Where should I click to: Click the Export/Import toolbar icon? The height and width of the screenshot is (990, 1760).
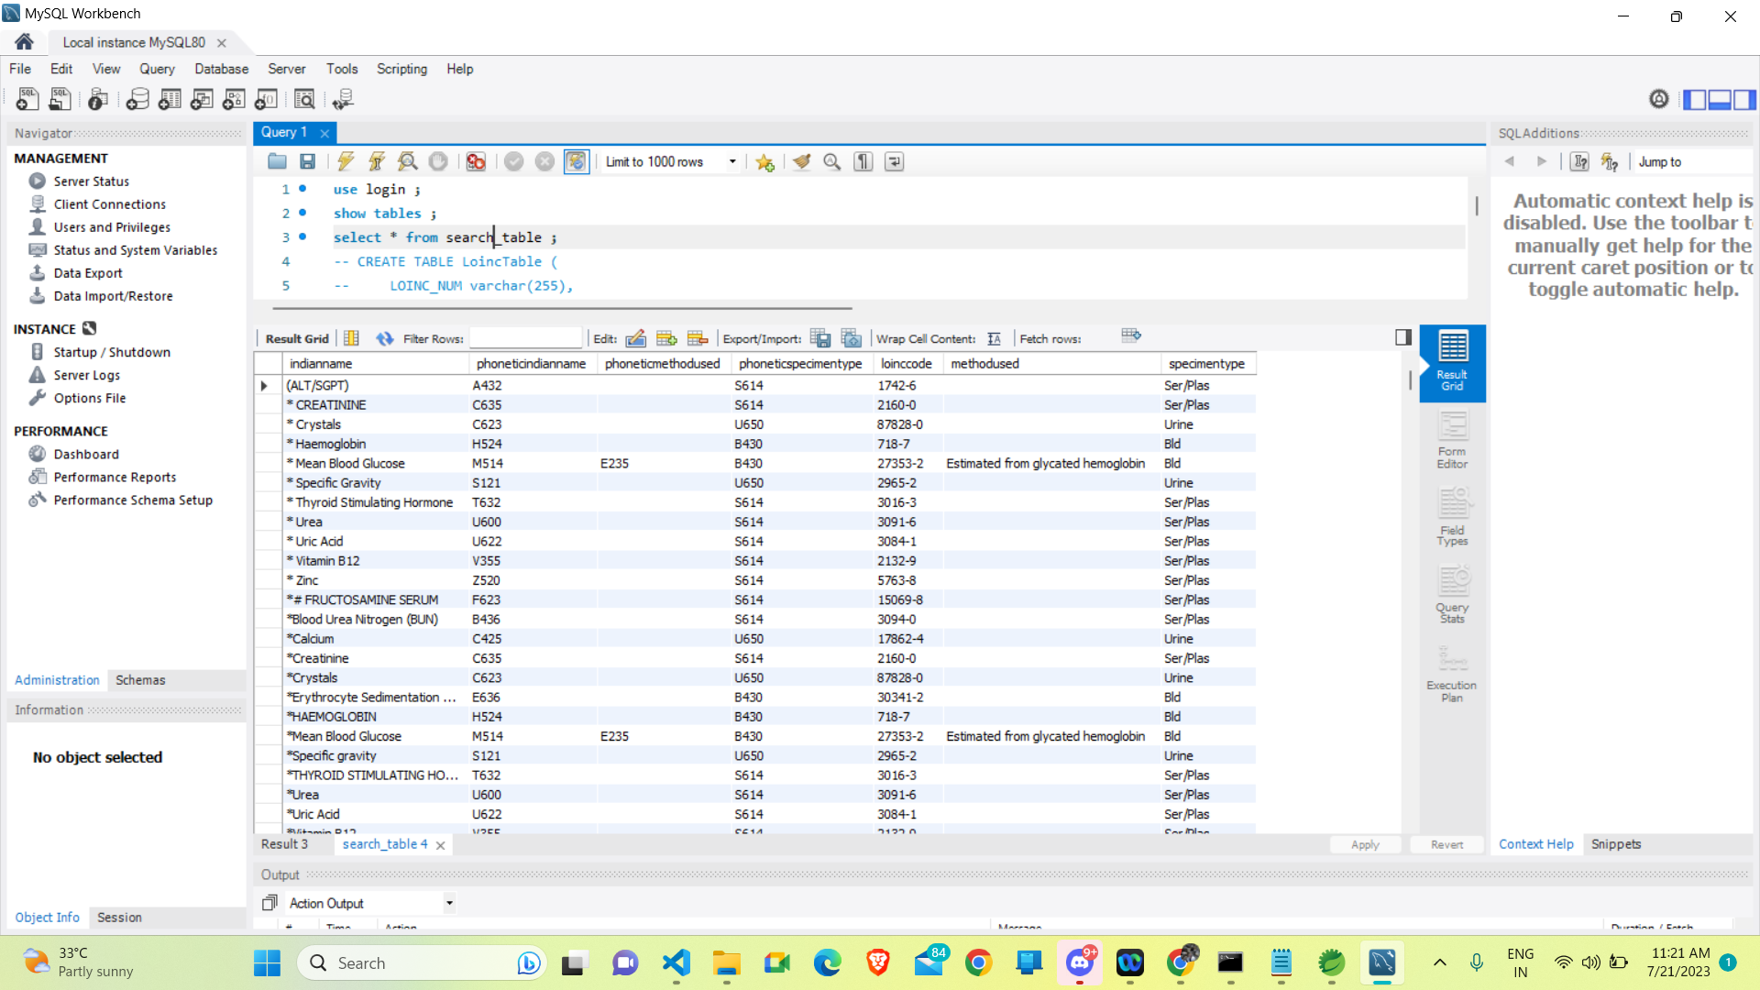tap(819, 338)
